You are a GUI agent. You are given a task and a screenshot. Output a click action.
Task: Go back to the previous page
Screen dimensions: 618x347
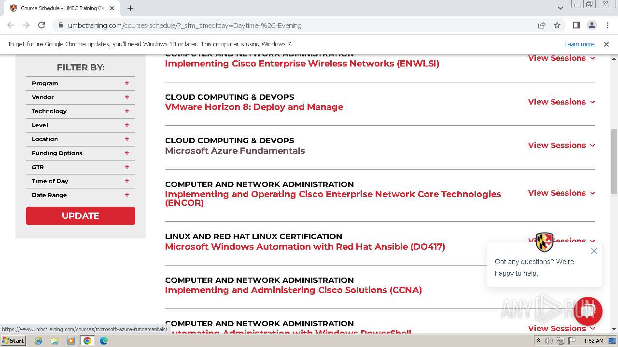click(x=11, y=25)
